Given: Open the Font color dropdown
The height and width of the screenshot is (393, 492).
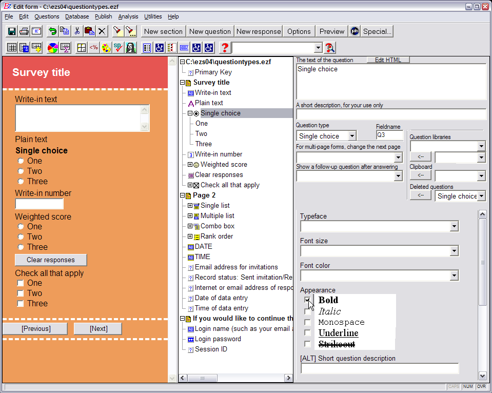Looking at the screenshot, I should pyautogui.click(x=454, y=276).
